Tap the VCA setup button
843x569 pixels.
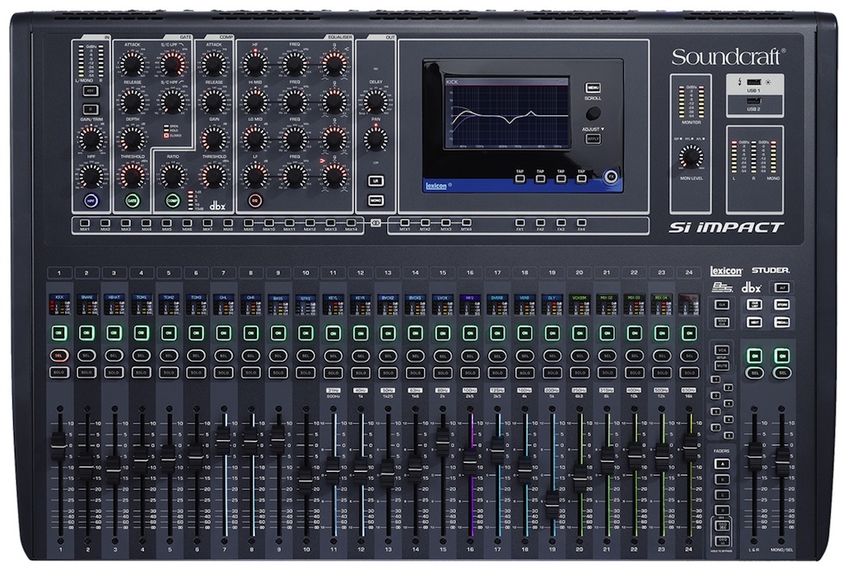(x=722, y=350)
